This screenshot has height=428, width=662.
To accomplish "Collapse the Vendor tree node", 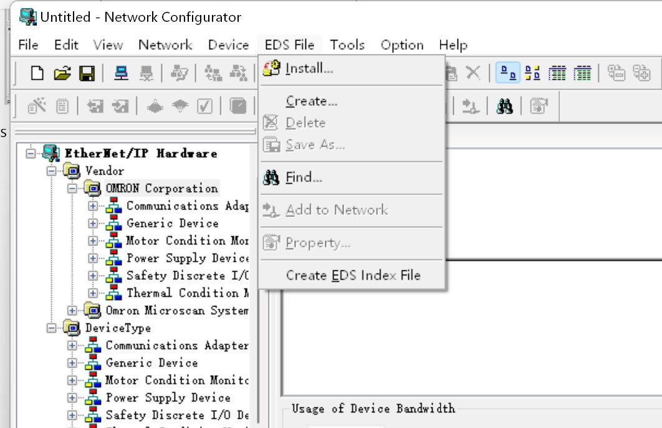I will pyautogui.click(x=52, y=171).
